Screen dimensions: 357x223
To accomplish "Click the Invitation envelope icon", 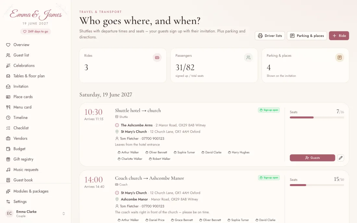I will [x=8, y=87].
